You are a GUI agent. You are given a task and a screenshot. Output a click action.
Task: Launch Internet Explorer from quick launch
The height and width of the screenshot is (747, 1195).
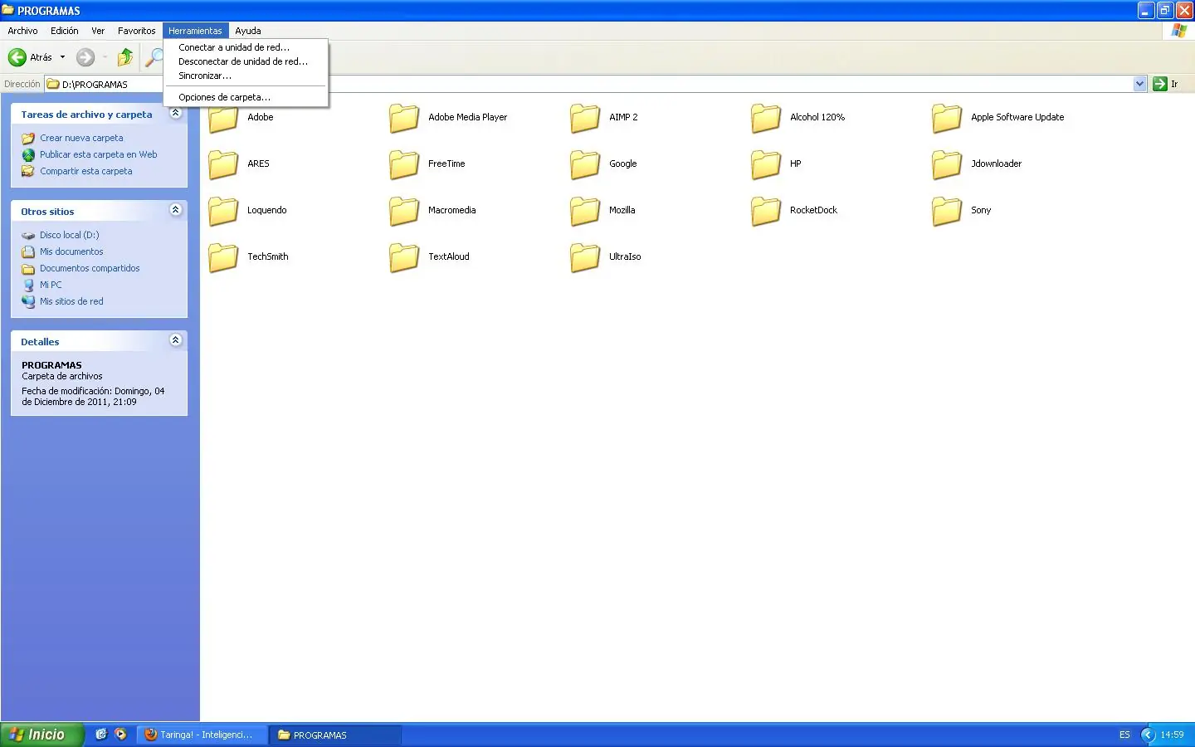[x=101, y=735]
